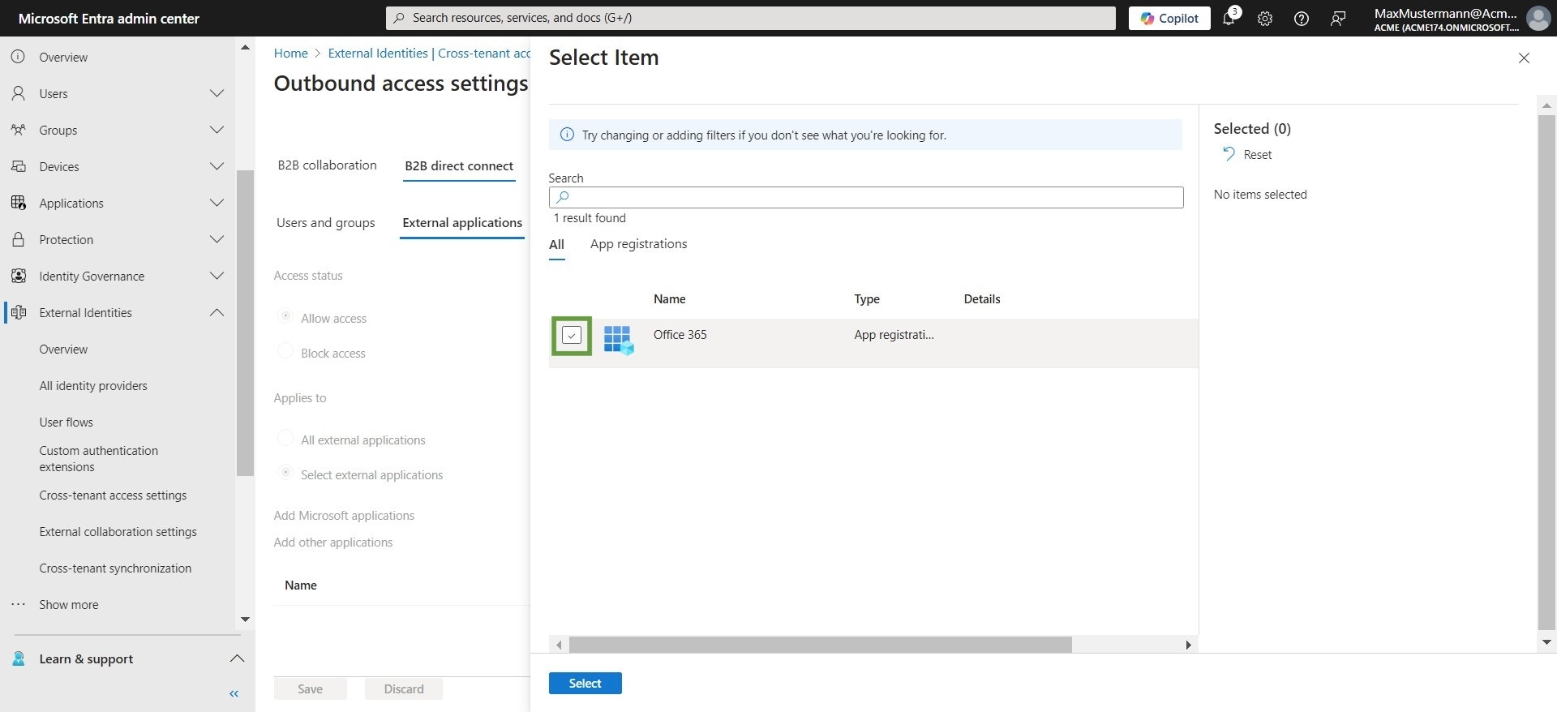Sort by the Name column header
The width and height of the screenshot is (1557, 712).
[669, 299]
